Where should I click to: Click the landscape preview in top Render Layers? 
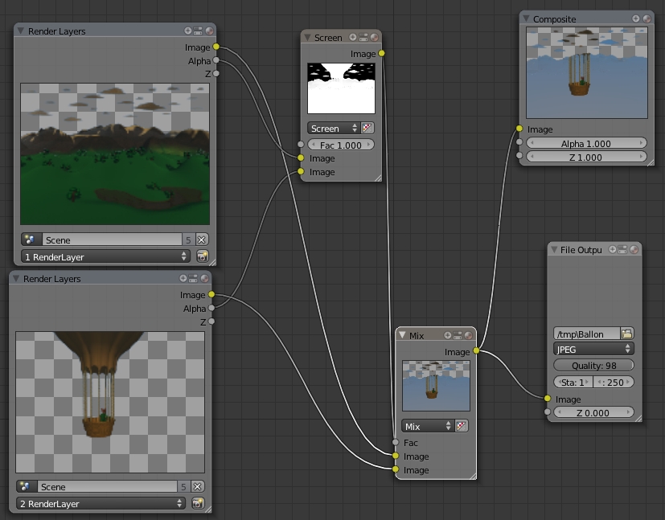115,154
